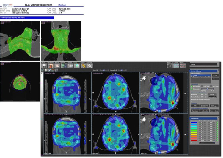Pick the green 50% color swatch
This screenshot has width=223, height=158.
click(x=194, y=131)
